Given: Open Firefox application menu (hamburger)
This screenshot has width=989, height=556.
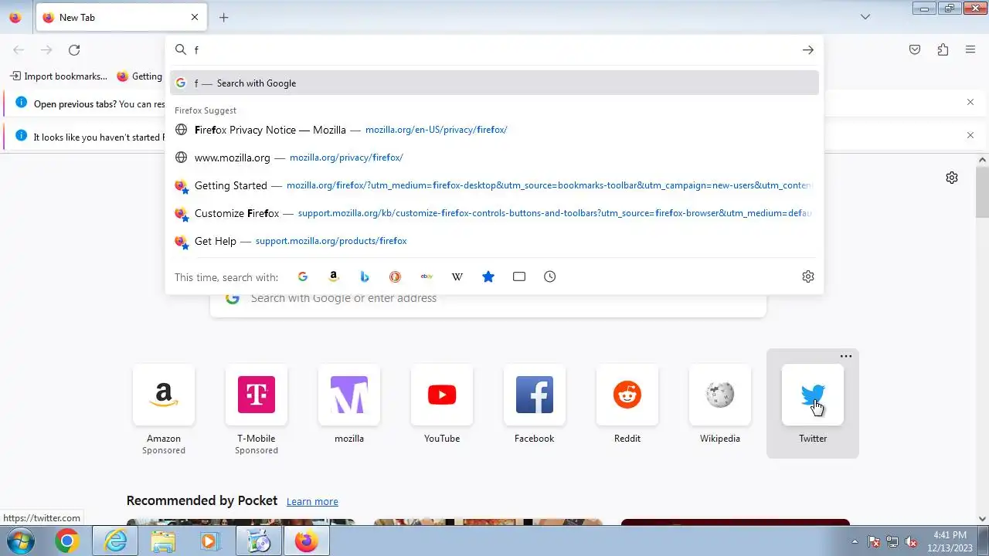Looking at the screenshot, I should (x=970, y=50).
